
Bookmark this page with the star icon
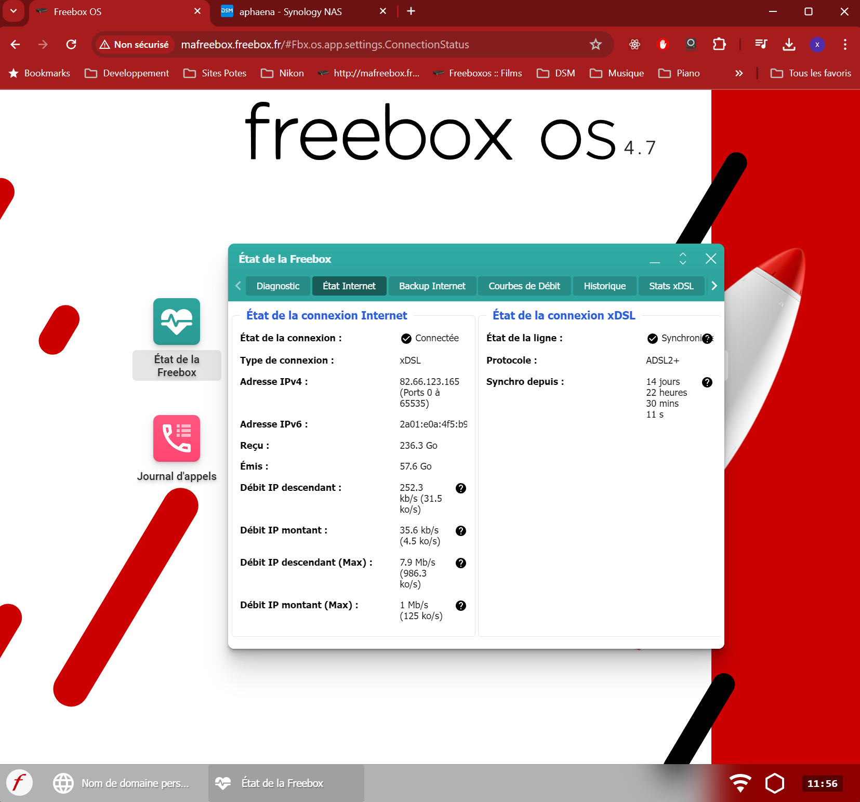[x=596, y=45]
